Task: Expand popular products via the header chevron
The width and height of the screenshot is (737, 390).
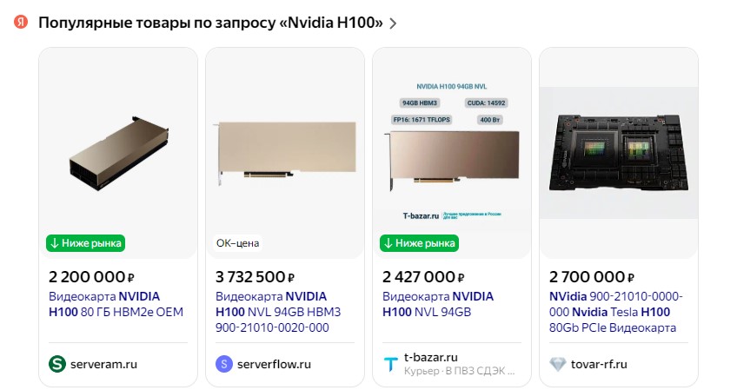Action: (393, 23)
